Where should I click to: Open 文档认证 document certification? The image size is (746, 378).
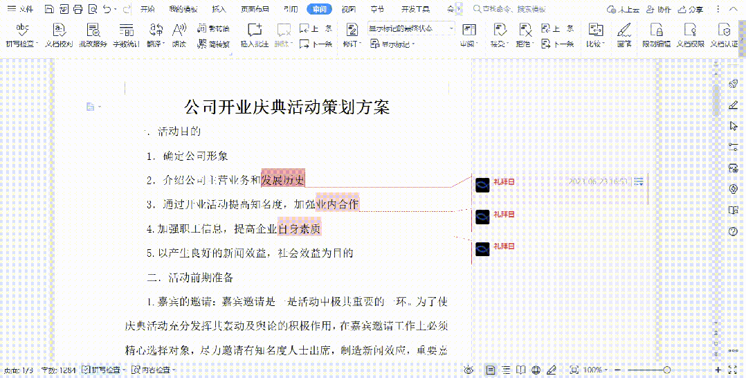[x=724, y=36]
